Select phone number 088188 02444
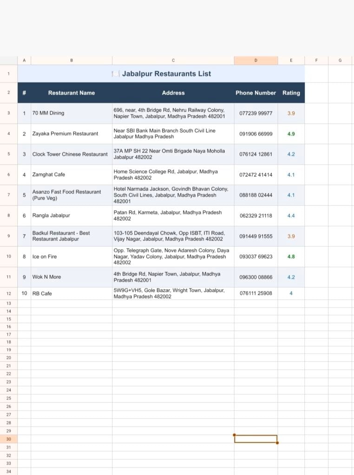 click(x=256, y=195)
